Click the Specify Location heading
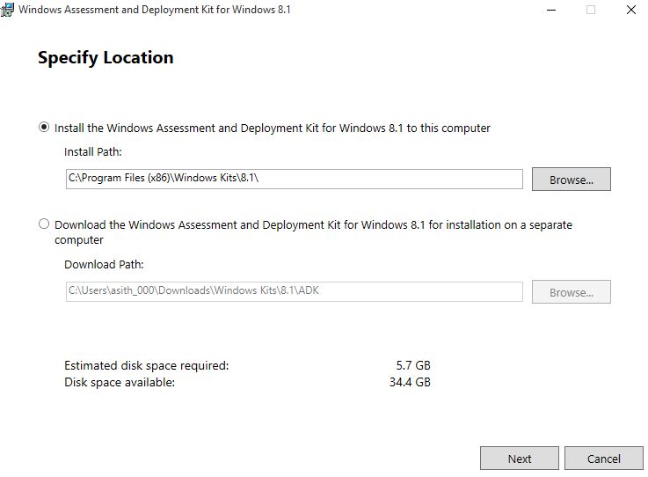Image resolution: width=648 pixels, height=477 pixels. (106, 57)
